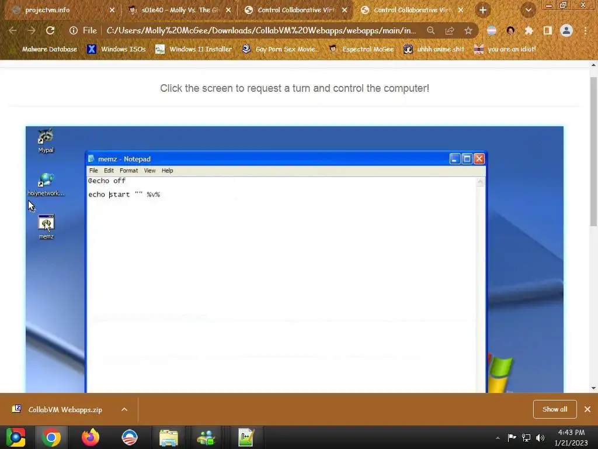This screenshot has width=598, height=449.
Task: Click Notepad's vertical scrollbar up arrow
Action: [x=480, y=182]
